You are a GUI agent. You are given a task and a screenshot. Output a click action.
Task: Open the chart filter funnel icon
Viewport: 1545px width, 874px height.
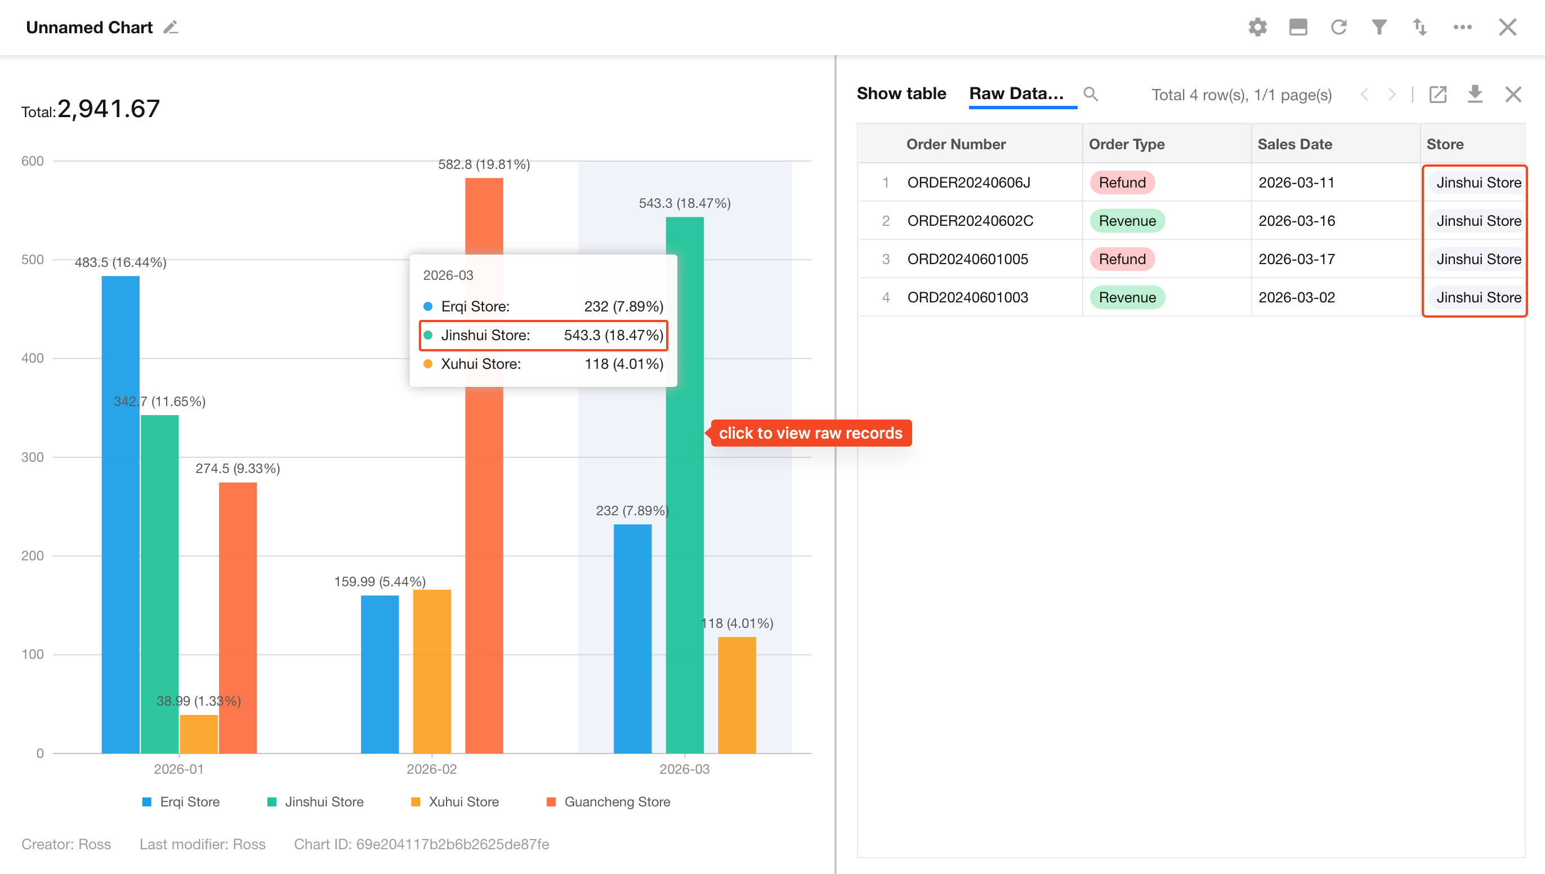[x=1379, y=27]
